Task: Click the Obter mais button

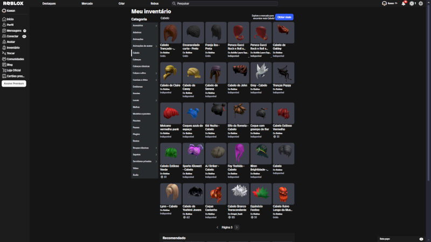Action: (284, 17)
